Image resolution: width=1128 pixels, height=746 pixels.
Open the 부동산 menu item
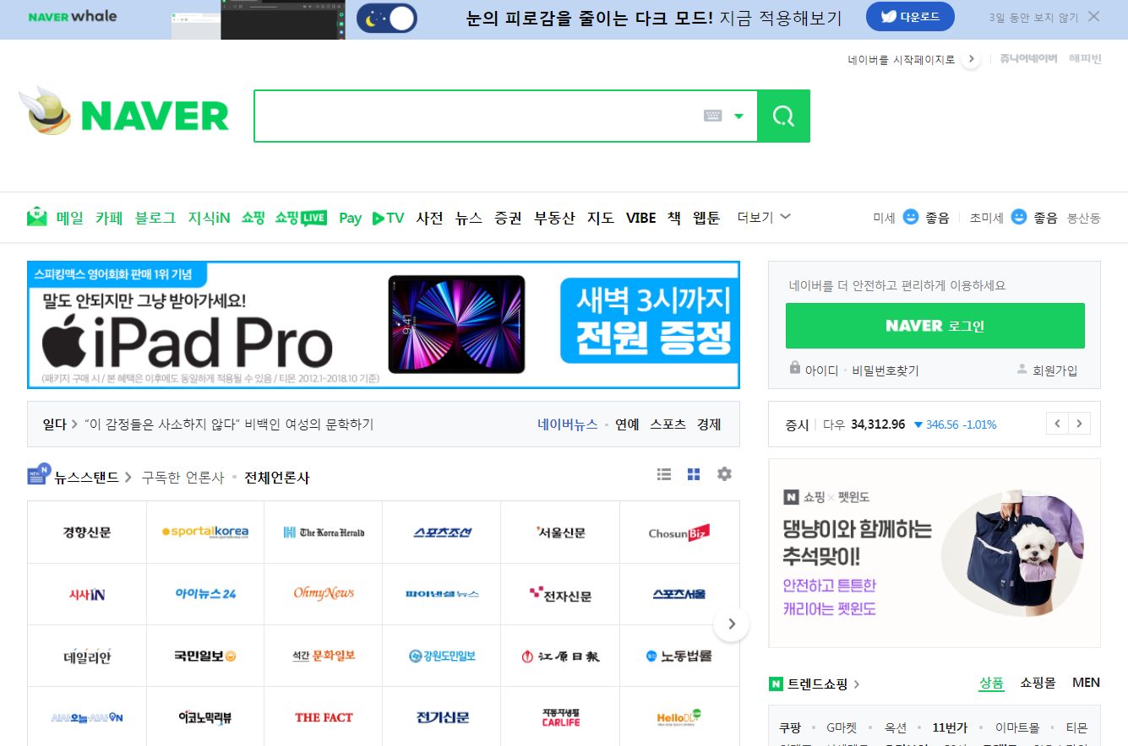554,218
